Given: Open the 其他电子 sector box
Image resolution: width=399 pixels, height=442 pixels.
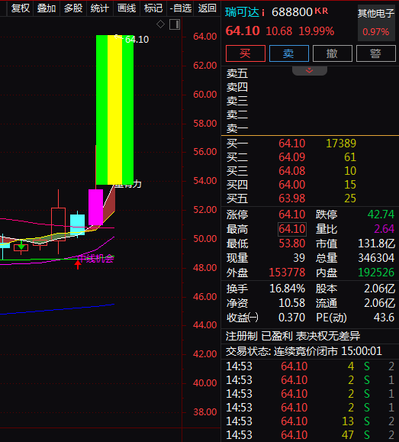Looking at the screenshot, I should click(x=376, y=23).
